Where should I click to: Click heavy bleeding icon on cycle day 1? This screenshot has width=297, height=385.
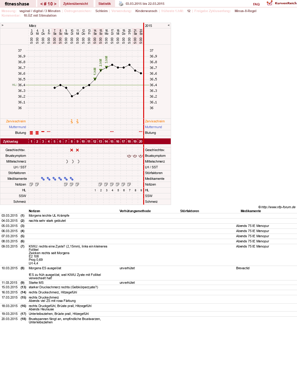[x=31, y=133]
